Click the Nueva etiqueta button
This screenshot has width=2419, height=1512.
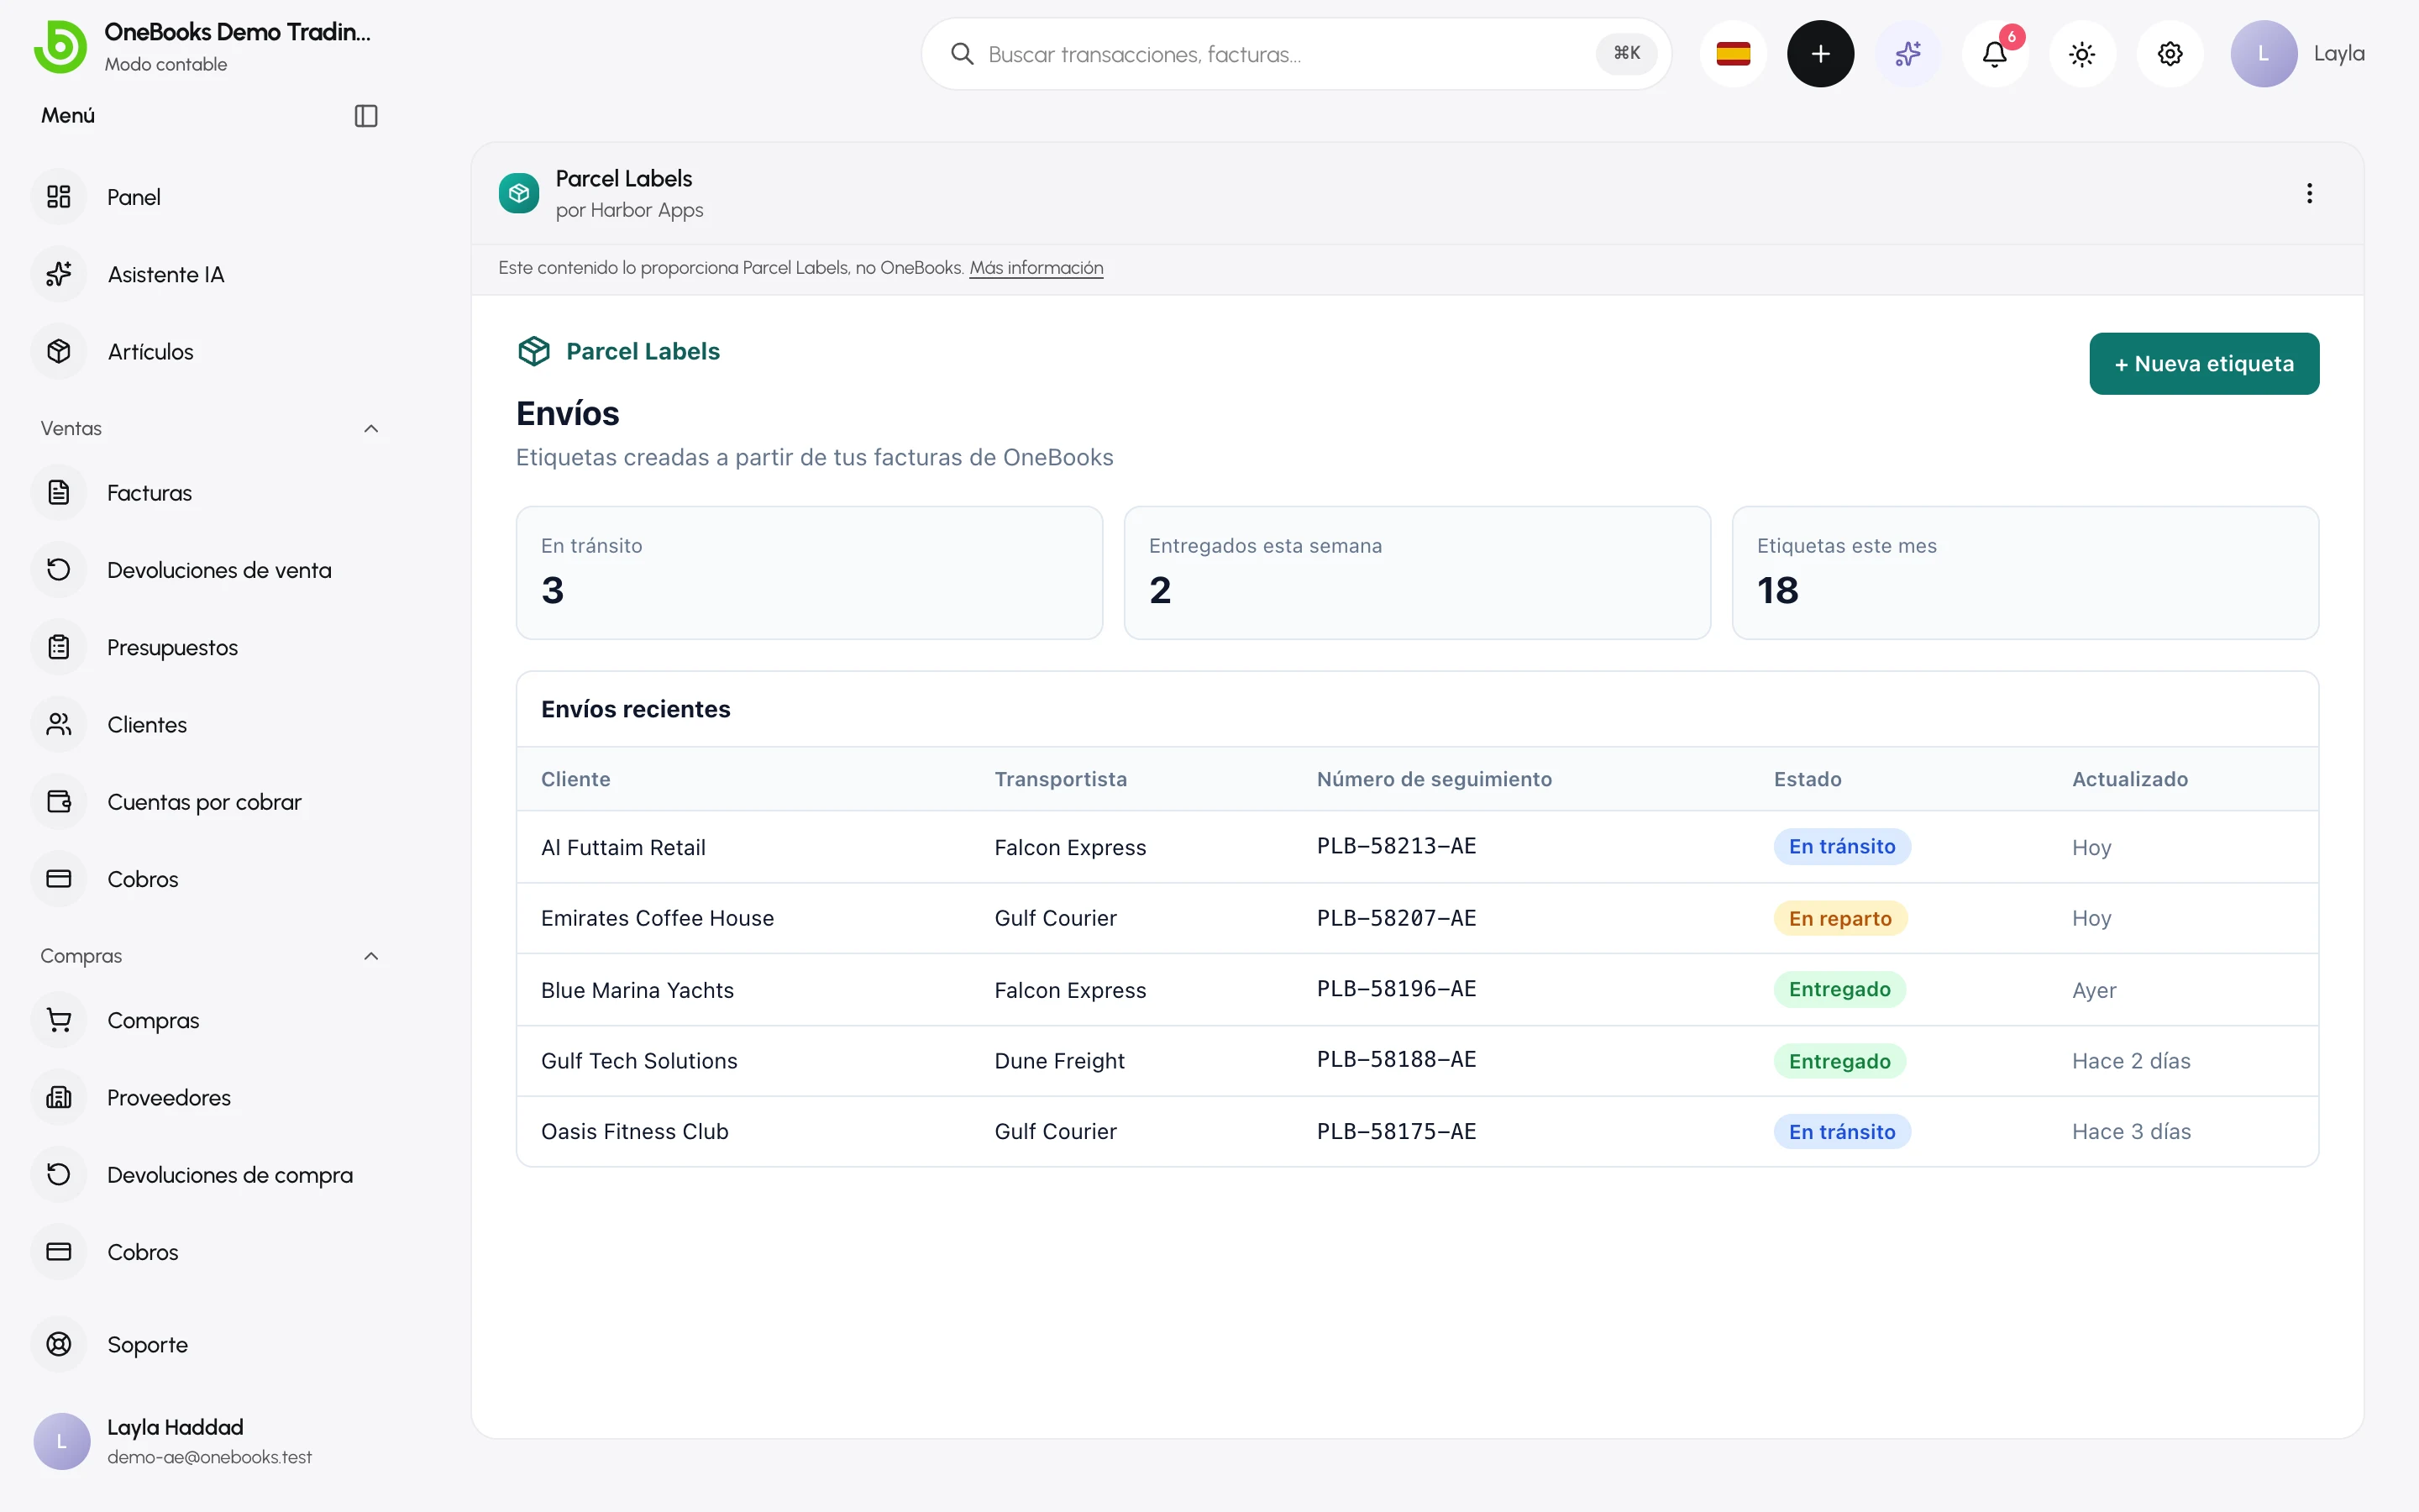pos(2204,364)
